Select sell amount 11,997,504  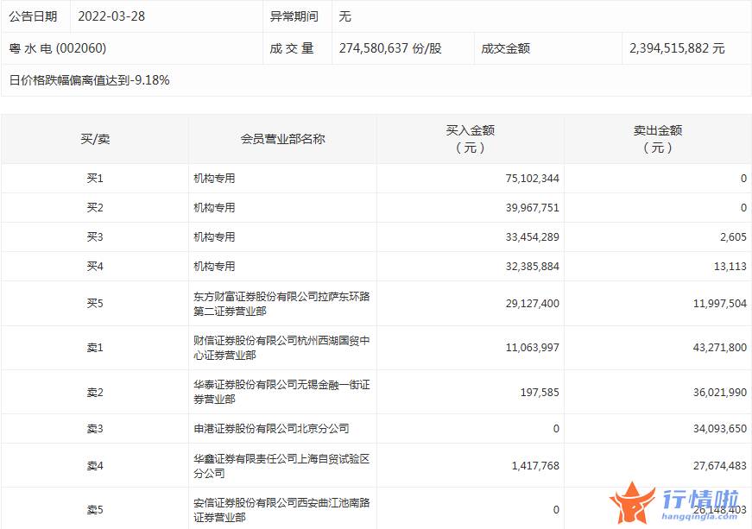pyautogui.click(x=720, y=303)
